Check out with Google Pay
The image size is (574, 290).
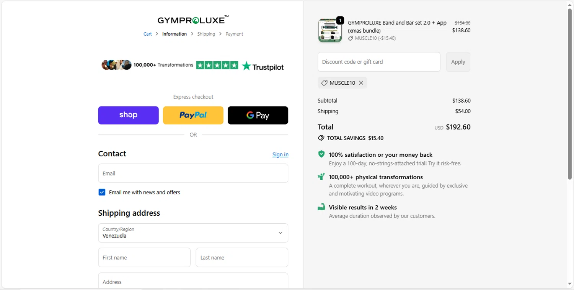[x=258, y=115]
